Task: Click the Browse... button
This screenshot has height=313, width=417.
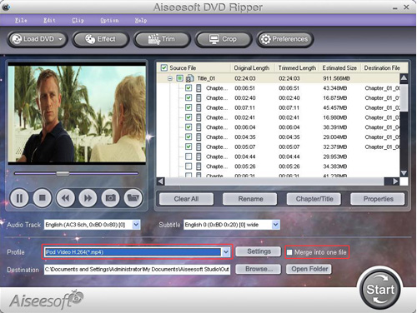Action: [x=259, y=269]
